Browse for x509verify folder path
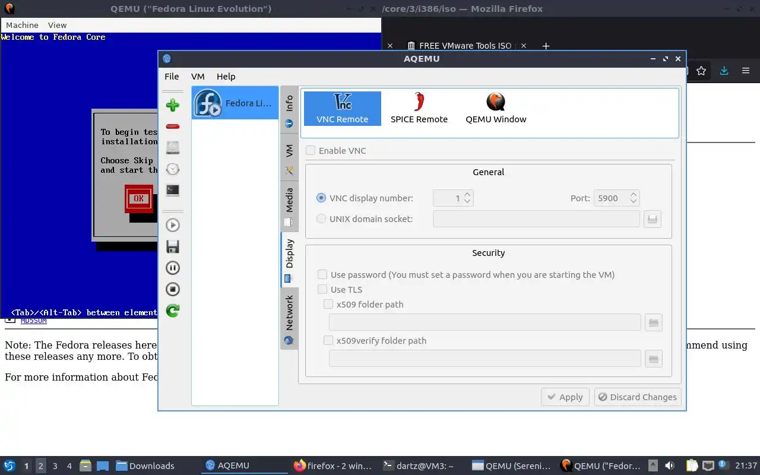The image size is (760, 475). pos(654,359)
